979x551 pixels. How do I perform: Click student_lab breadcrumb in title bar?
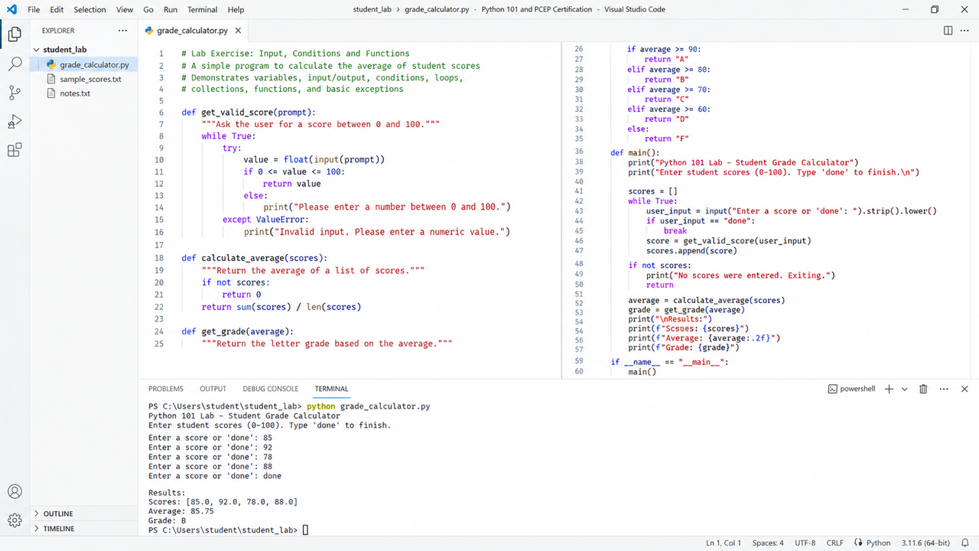[372, 9]
